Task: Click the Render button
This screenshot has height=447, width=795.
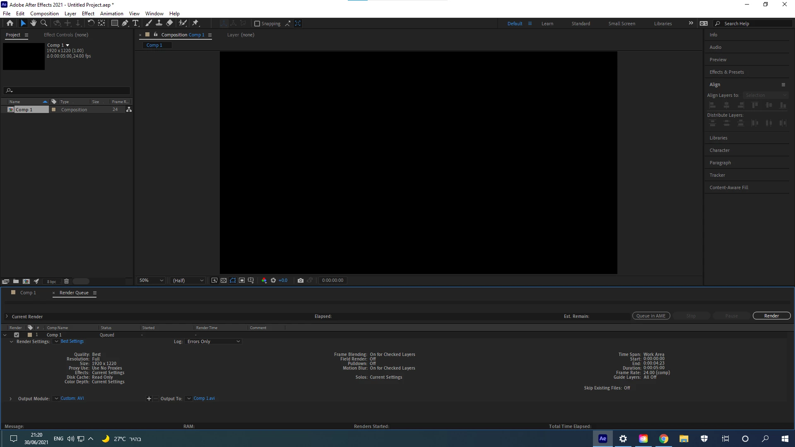Action: pyautogui.click(x=771, y=316)
